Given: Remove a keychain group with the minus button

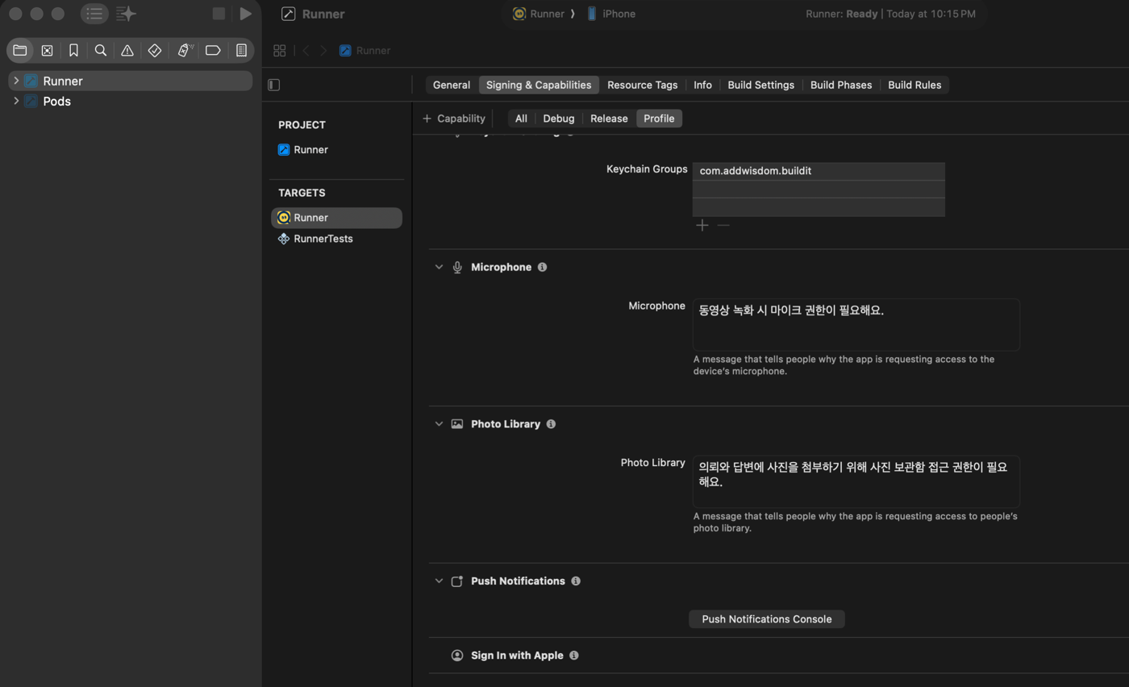Looking at the screenshot, I should (723, 226).
